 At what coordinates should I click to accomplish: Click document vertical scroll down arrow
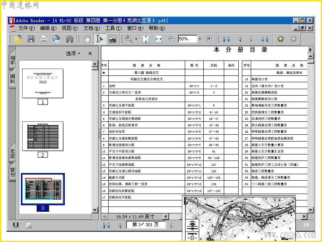pos(310,210)
